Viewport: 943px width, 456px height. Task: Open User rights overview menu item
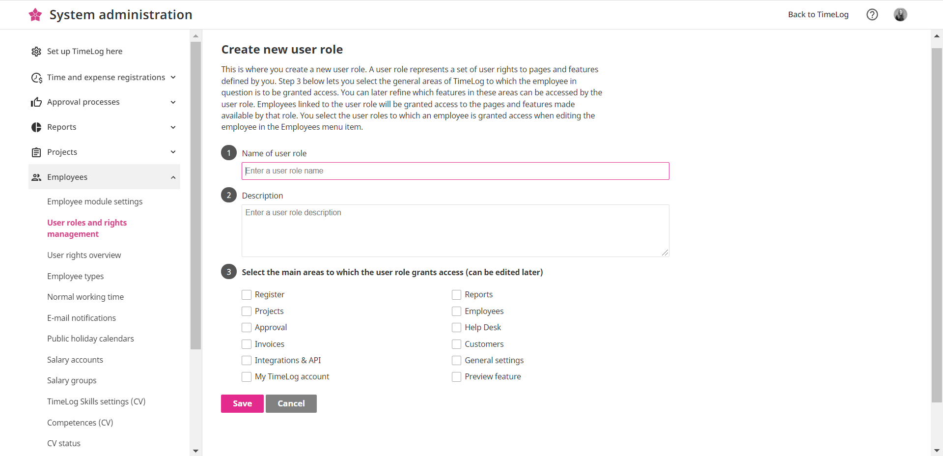(84, 256)
